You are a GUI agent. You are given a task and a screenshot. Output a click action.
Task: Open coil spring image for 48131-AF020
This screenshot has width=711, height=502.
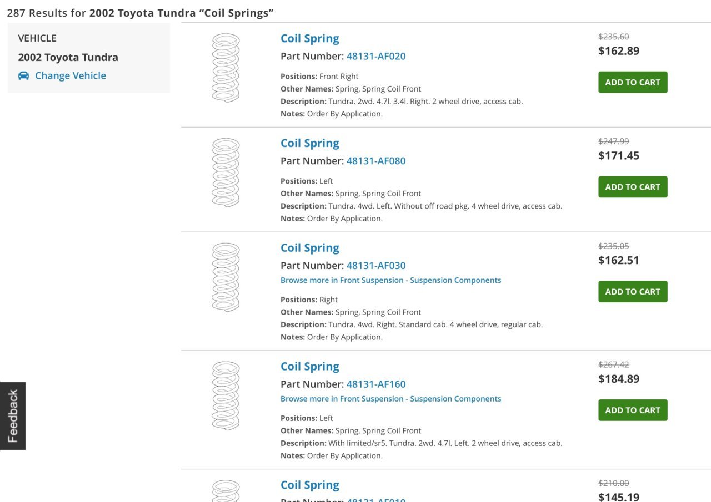pyautogui.click(x=226, y=68)
